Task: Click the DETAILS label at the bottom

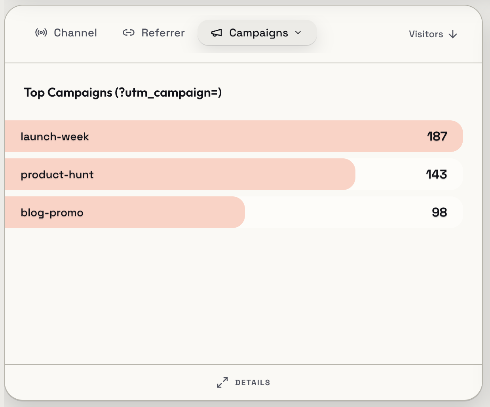Action: 253,382
